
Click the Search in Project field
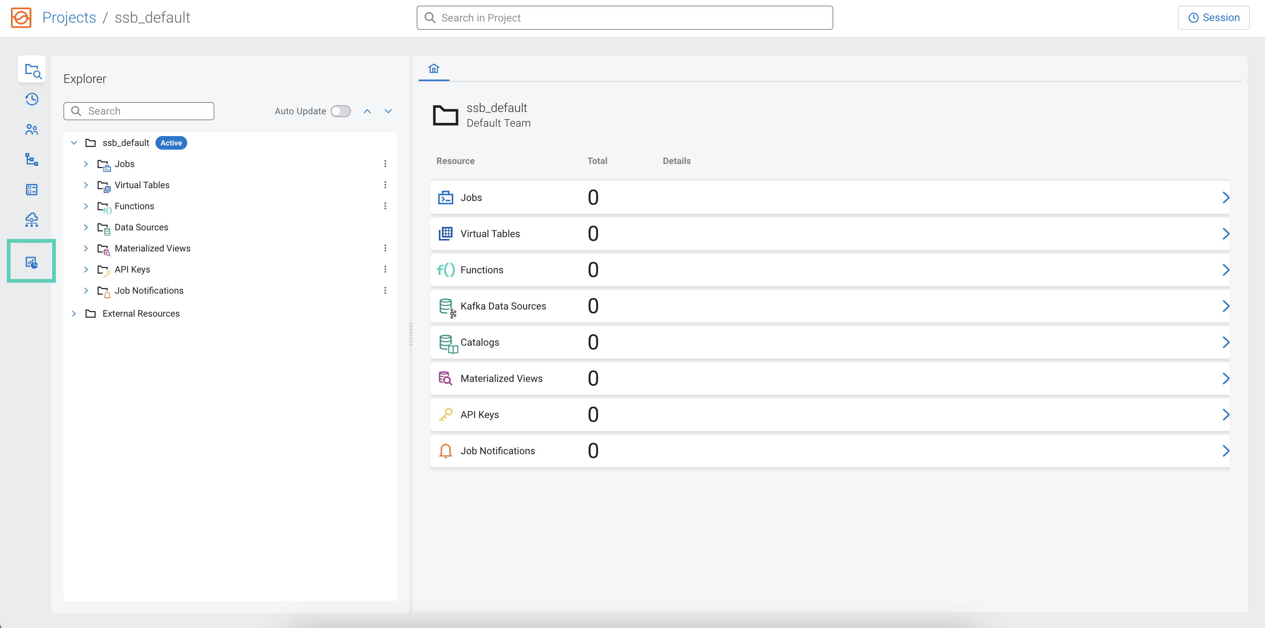[624, 18]
